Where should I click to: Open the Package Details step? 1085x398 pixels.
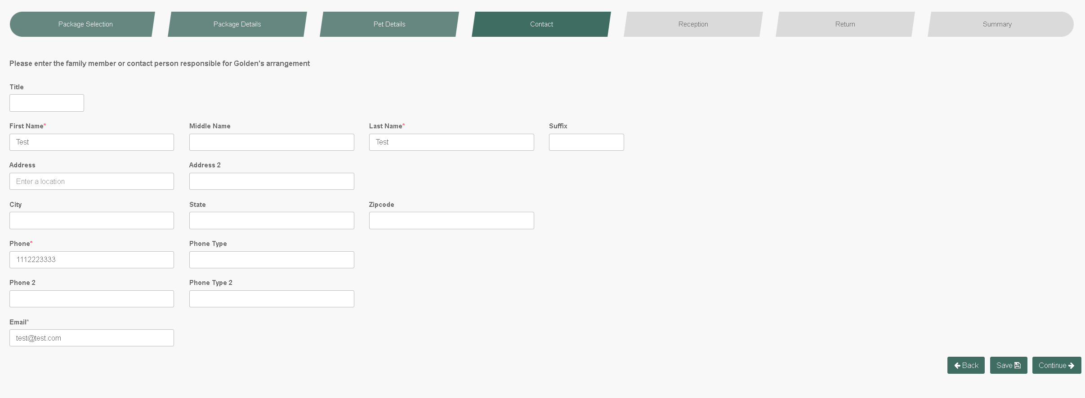(x=237, y=24)
